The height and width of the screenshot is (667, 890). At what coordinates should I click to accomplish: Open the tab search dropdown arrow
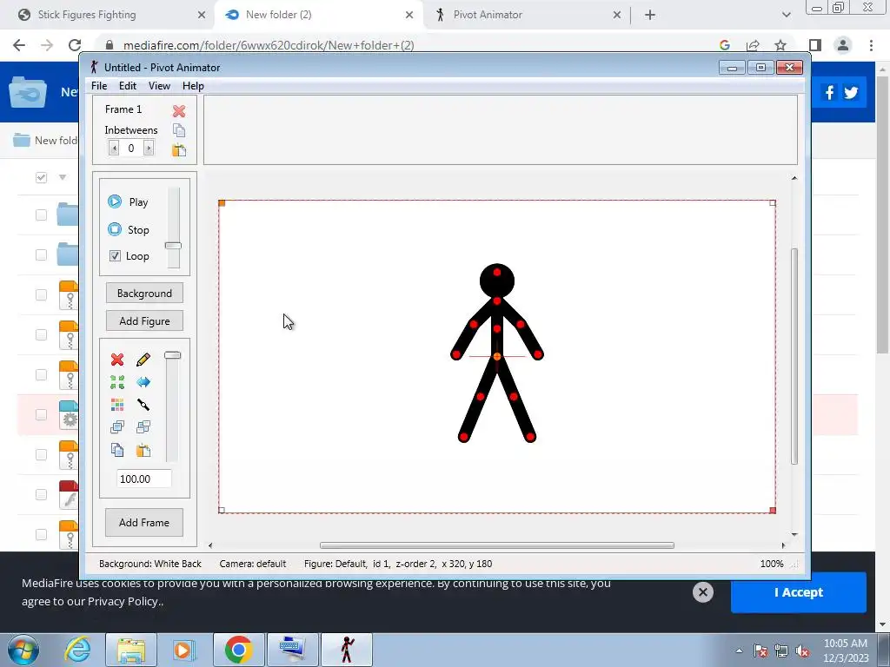click(x=786, y=15)
